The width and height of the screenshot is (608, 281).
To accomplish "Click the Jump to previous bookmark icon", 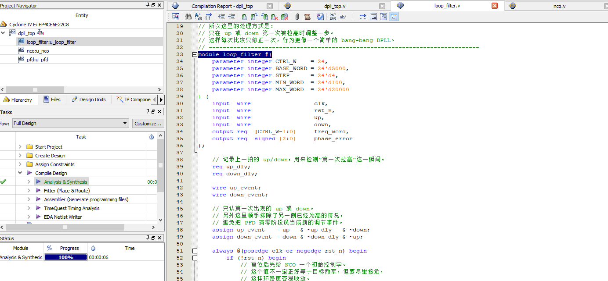I will [x=264, y=17].
